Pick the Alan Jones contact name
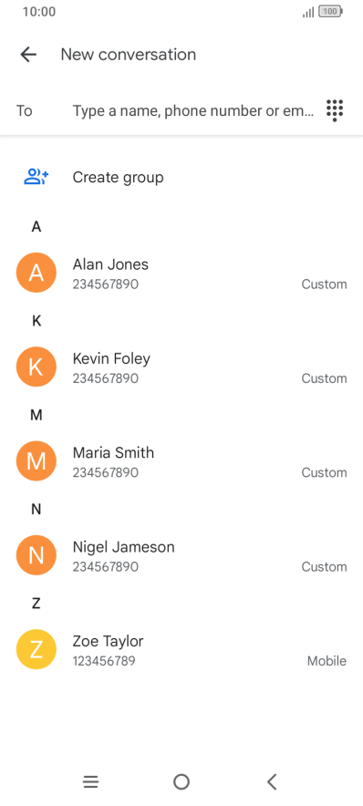363x806 pixels. (110, 264)
